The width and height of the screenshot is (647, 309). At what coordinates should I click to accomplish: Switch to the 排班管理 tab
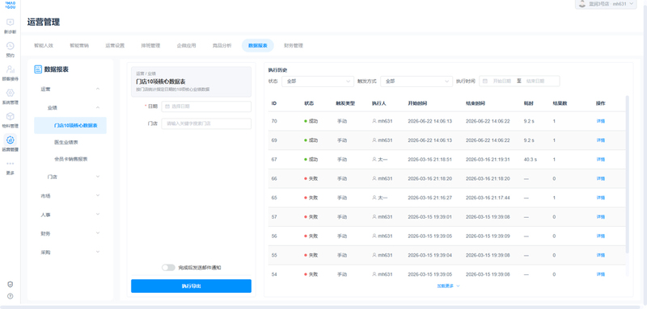coord(150,46)
